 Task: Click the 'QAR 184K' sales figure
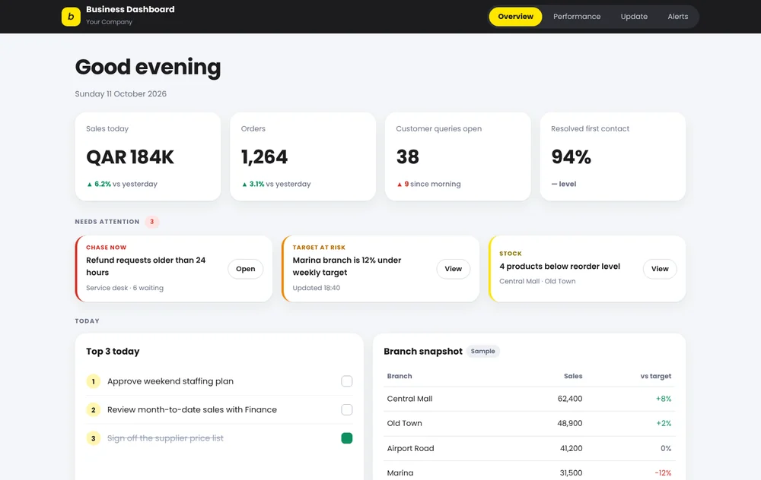tap(130, 157)
